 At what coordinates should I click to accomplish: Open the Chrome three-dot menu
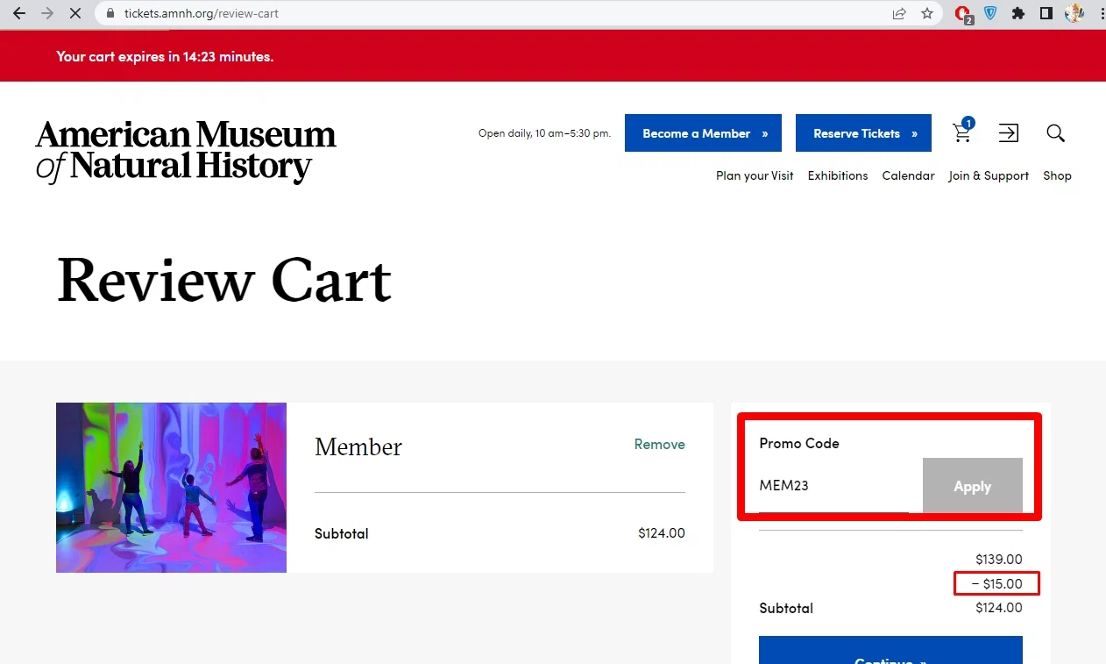[1101, 13]
